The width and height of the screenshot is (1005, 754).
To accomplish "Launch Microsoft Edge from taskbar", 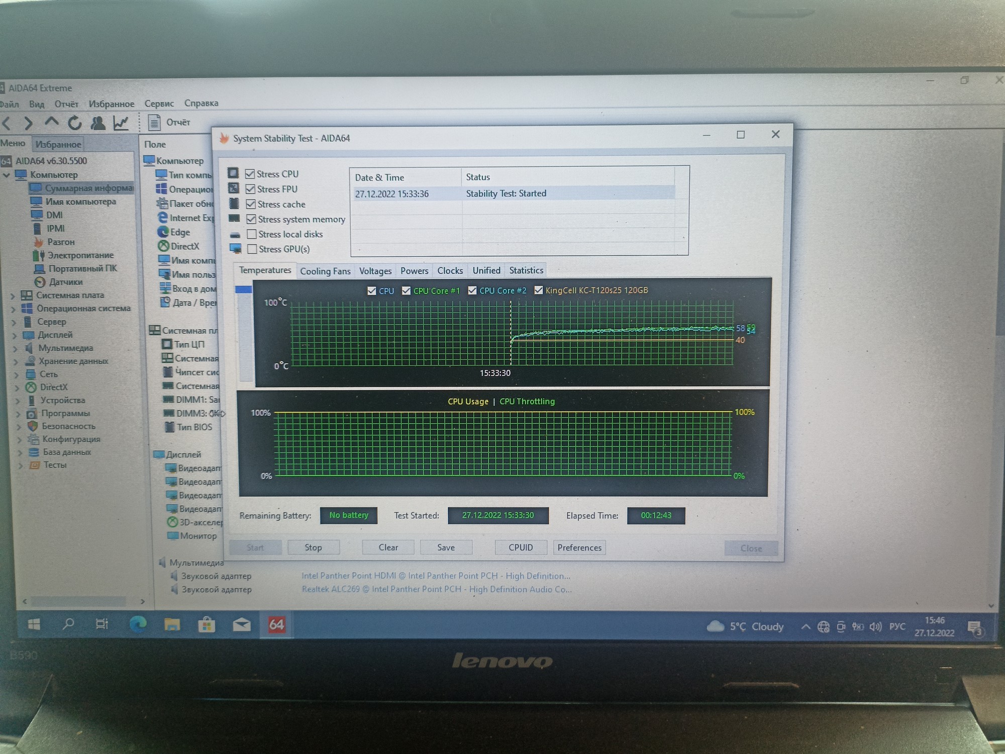I will click(138, 624).
